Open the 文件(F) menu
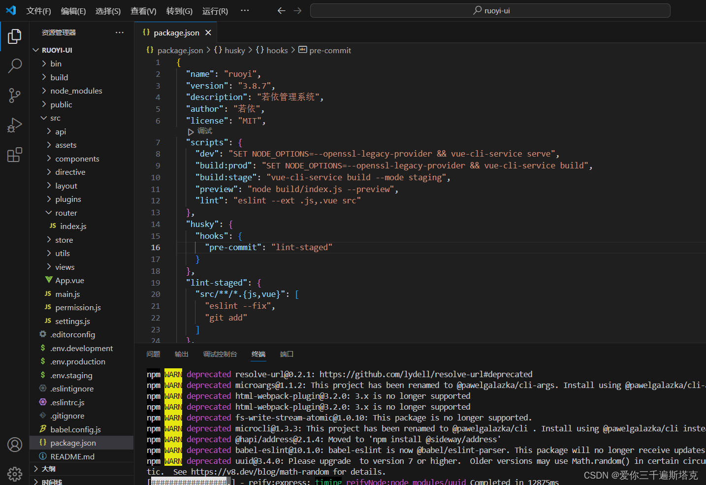706x485 pixels. 38,10
